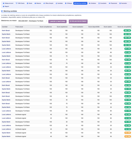The image size is (133, 142).
Task: Click the Score compétences column header
Action: click(46, 27)
